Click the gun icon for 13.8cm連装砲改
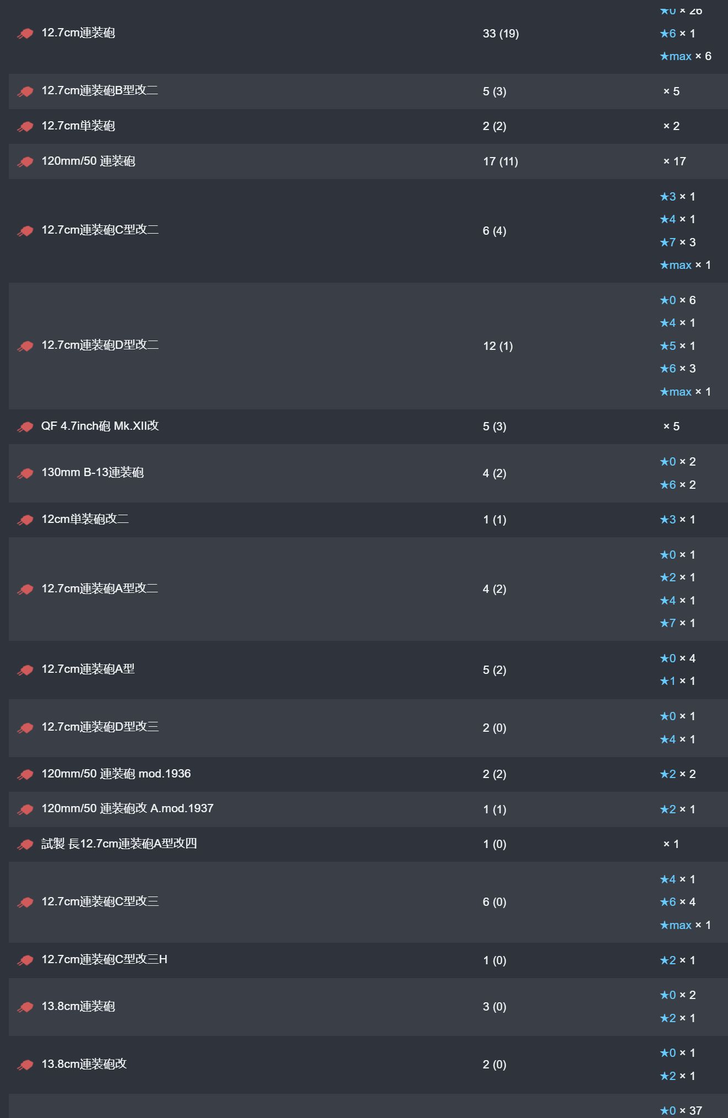 (25, 1065)
